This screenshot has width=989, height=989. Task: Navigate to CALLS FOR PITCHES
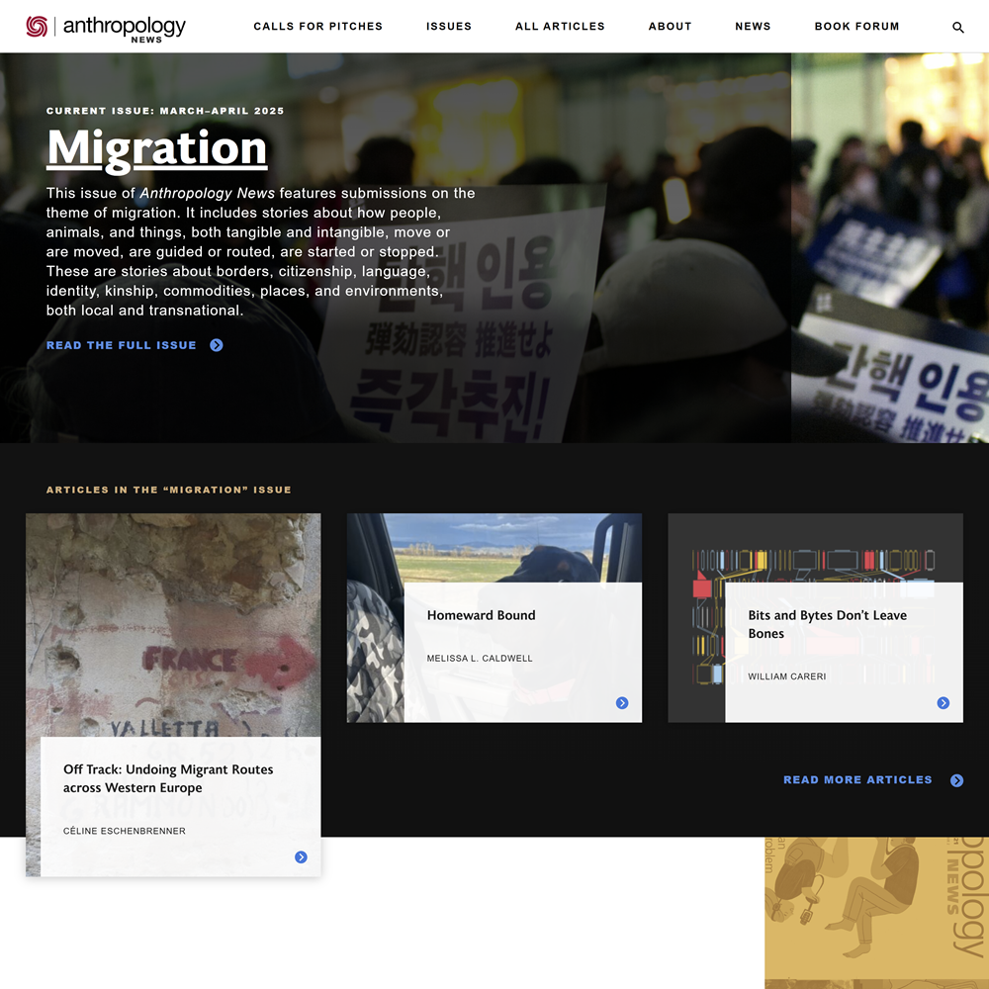click(317, 27)
